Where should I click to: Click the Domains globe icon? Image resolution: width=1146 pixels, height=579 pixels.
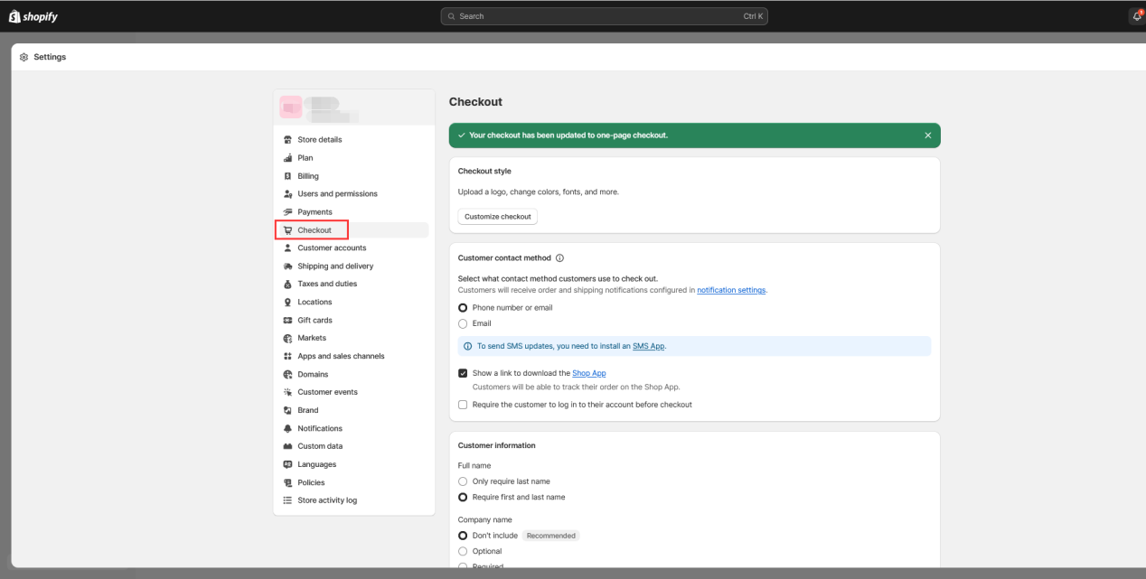pyautogui.click(x=288, y=374)
